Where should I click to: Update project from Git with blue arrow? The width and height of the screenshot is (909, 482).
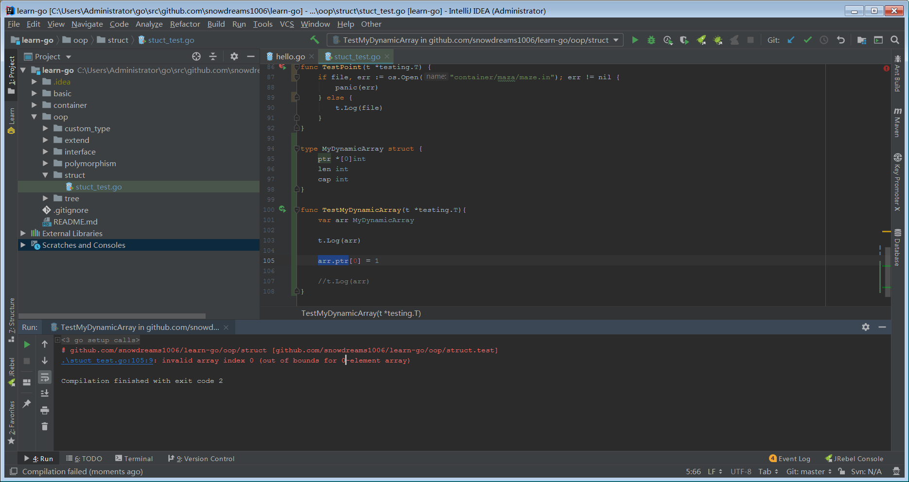point(791,40)
